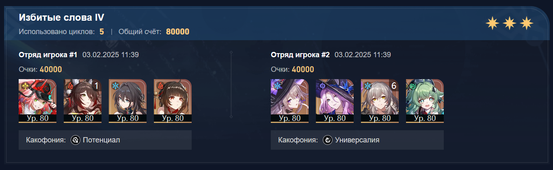Click the Отряд игрока #1 heading

[x=48, y=55]
